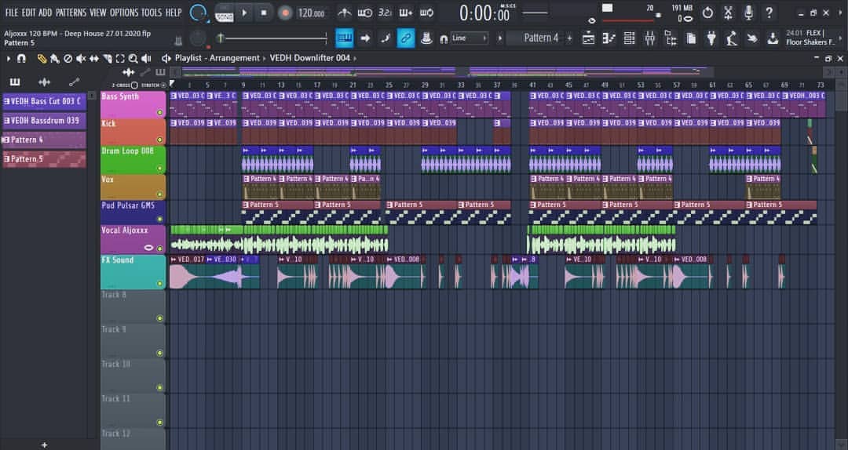Toggle Kick track mute LED

159,140
